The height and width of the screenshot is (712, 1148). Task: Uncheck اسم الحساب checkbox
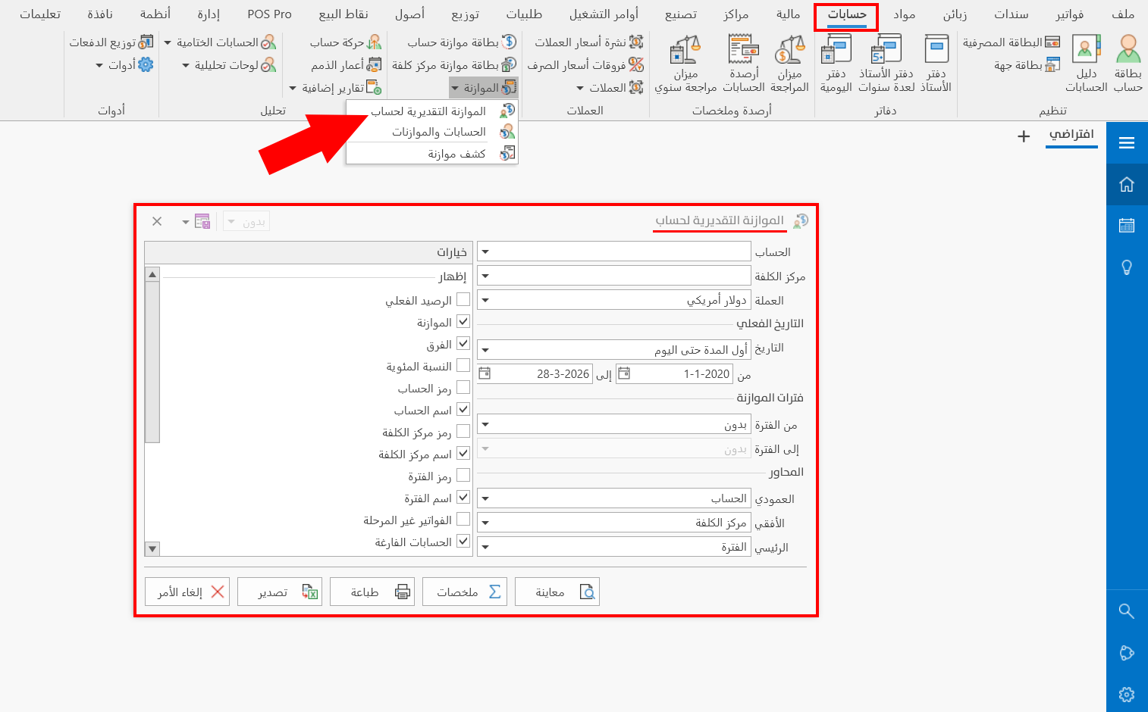click(463, 410)
